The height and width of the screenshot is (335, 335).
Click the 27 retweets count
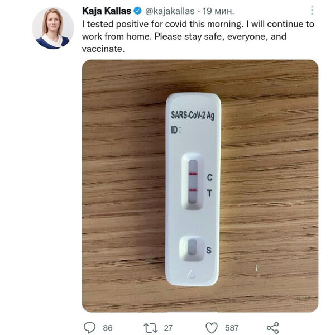point(168,328)
